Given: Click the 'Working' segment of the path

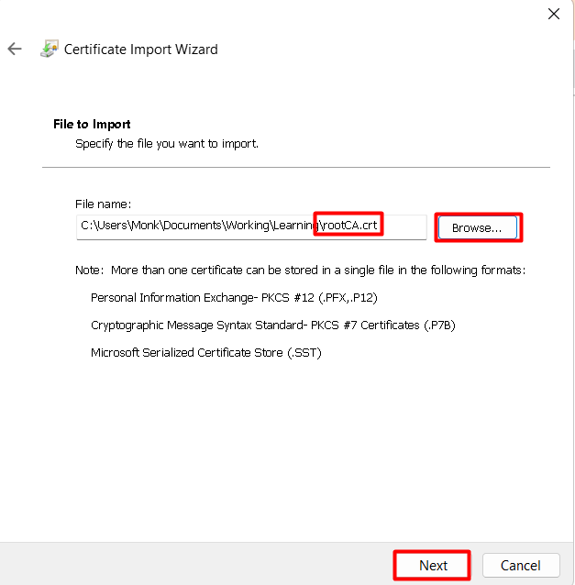Looking at the screenshot, I should 248,226.
